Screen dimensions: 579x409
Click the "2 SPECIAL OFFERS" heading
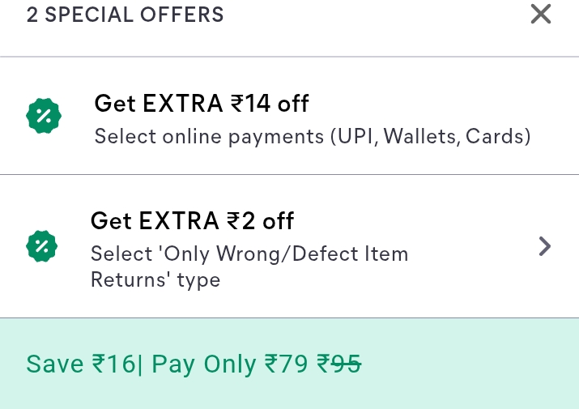tap(125, 15)
